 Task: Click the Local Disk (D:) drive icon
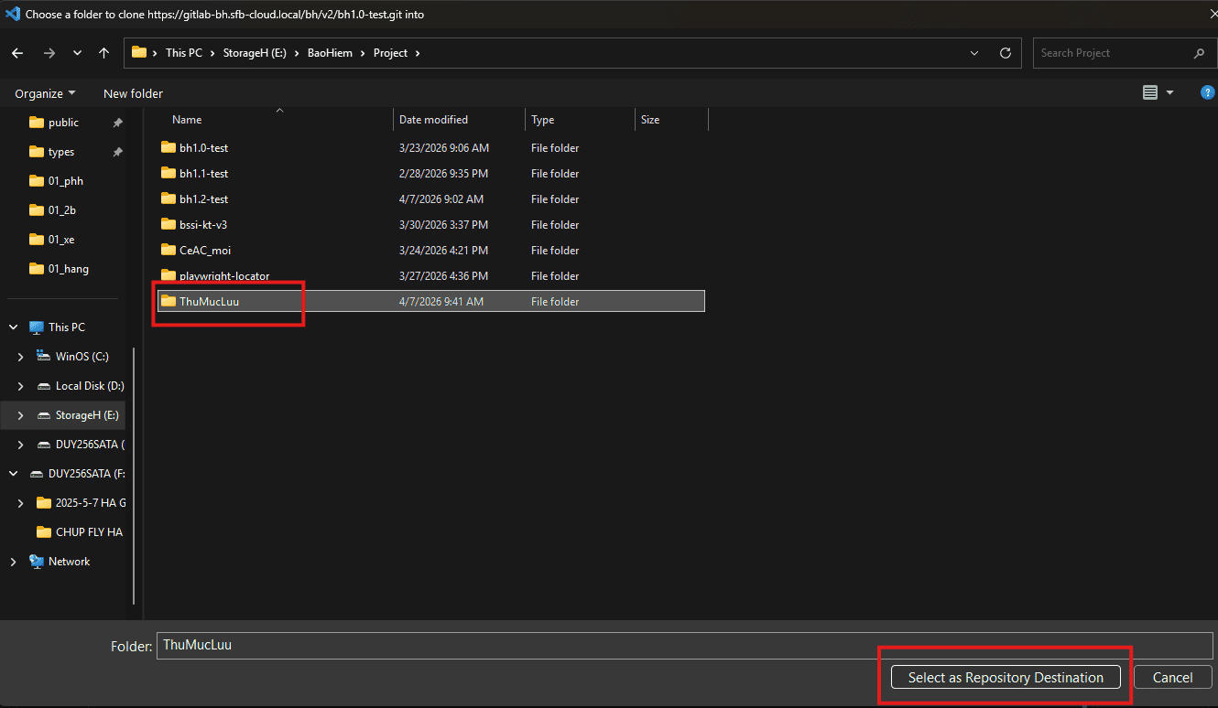(x=43, y=385)
